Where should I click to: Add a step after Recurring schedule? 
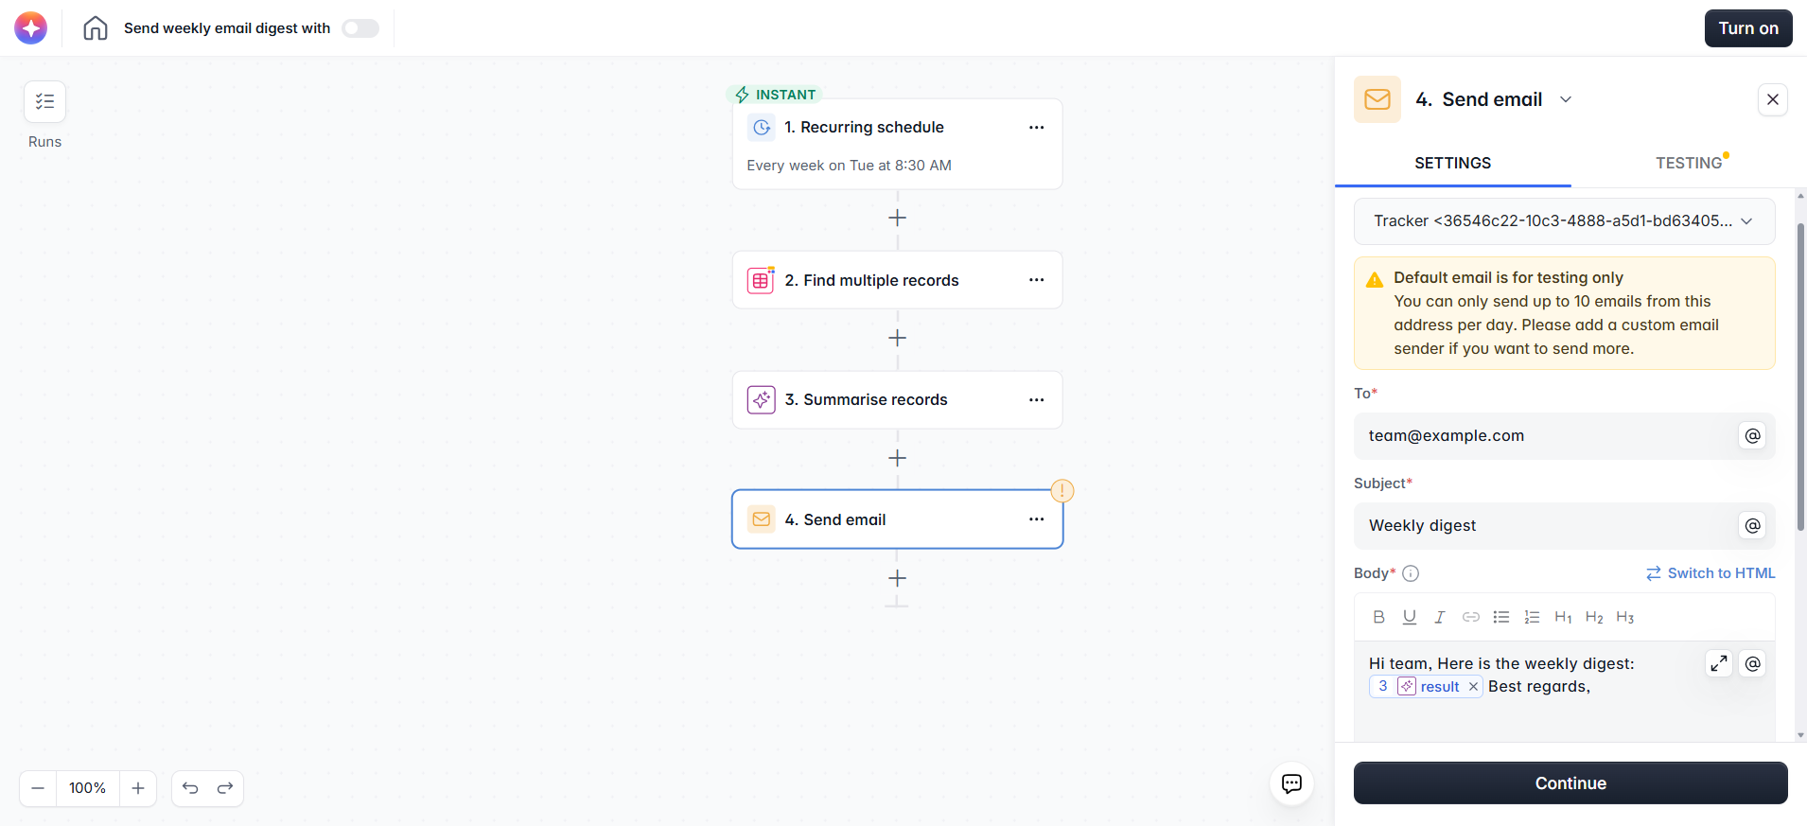pos(898,218)
